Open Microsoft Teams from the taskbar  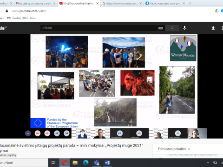(x=96, y=163)
